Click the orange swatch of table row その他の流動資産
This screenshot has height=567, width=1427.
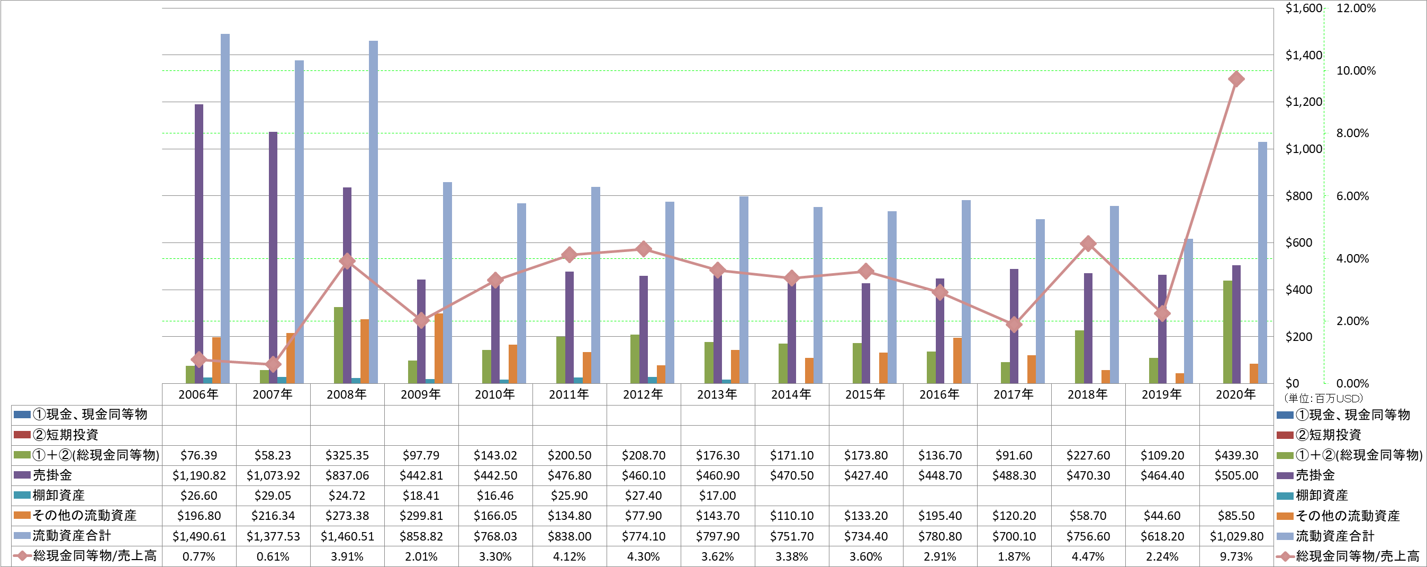22,515
